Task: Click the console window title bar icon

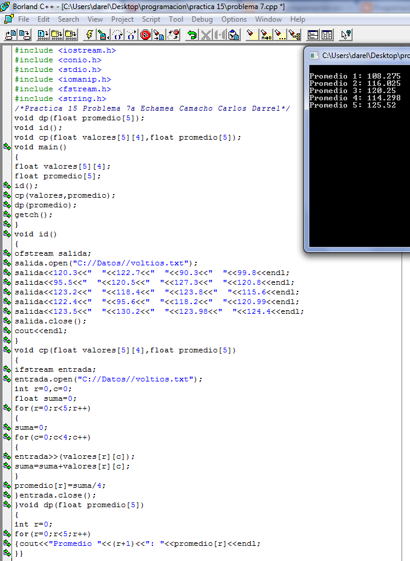Action: tap(314, 56)
